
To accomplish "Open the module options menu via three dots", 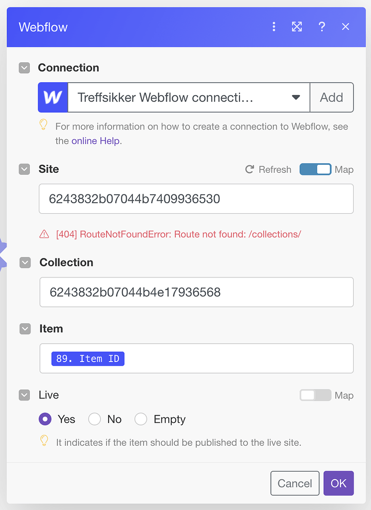I will (274, 27).
